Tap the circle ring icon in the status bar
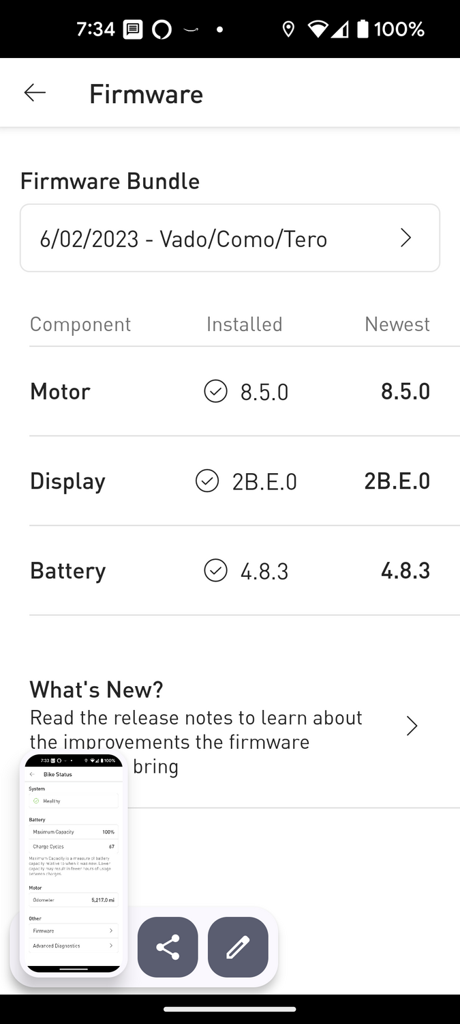This screenshot has height=1024, width=460. pos(162,29)
